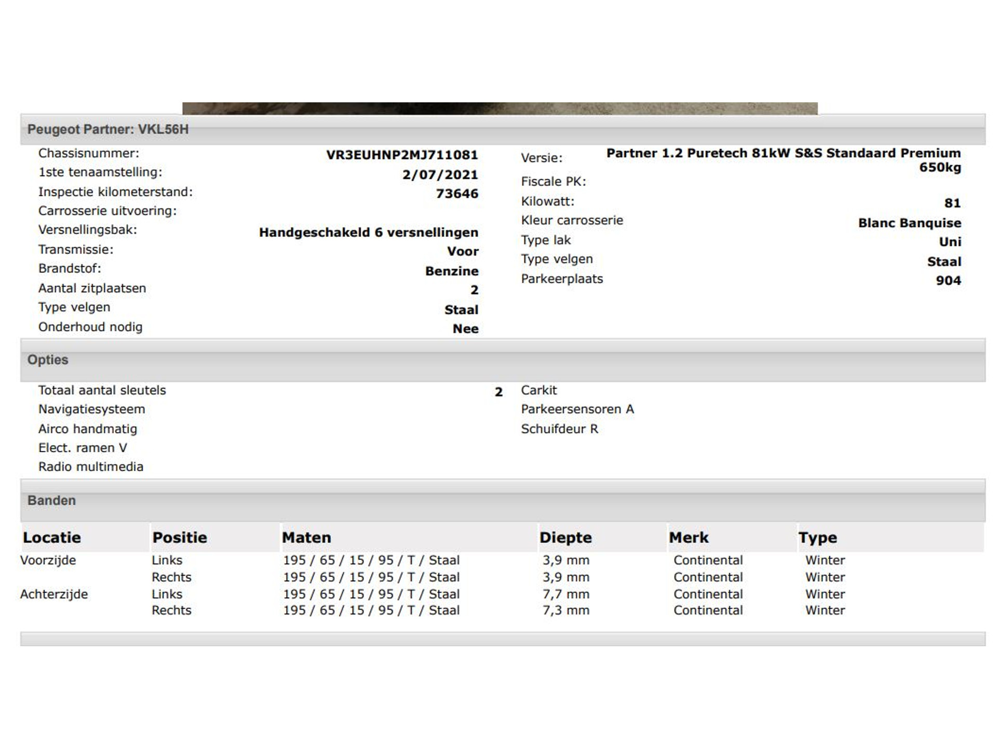The image size is (997, 748).
Task: Click the Handgeschakeld 6 versnellingen value
Action: click(368, 232)
